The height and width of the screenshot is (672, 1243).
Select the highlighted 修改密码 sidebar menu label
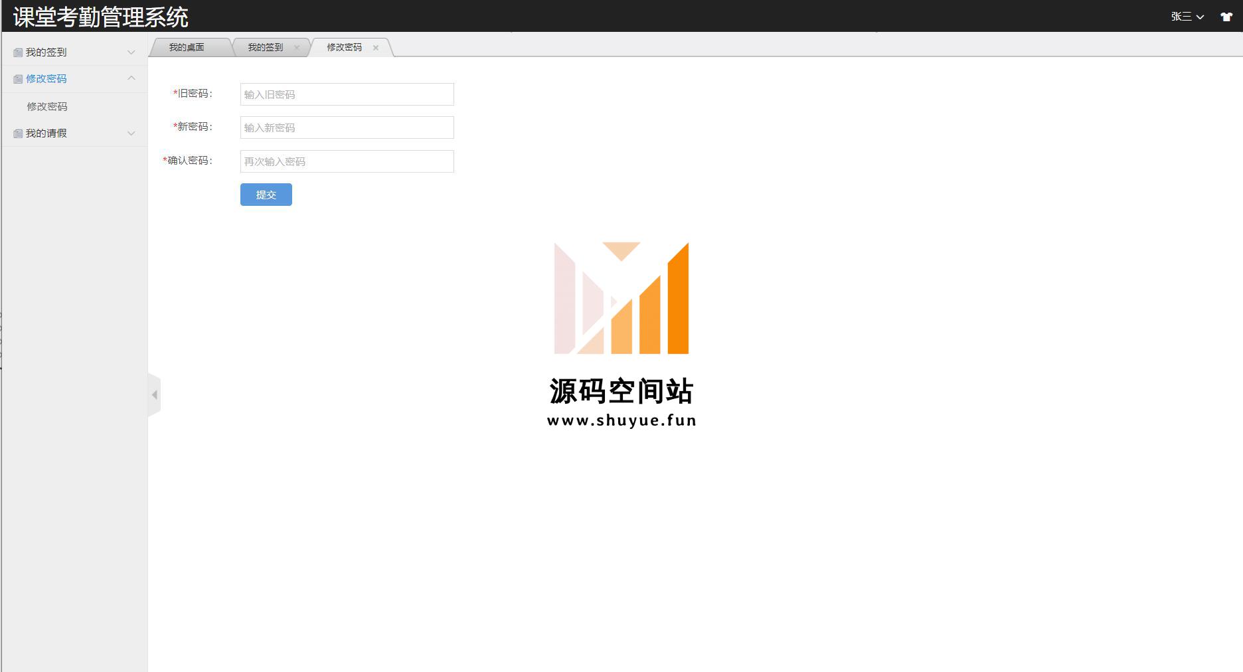coord(46,79)
